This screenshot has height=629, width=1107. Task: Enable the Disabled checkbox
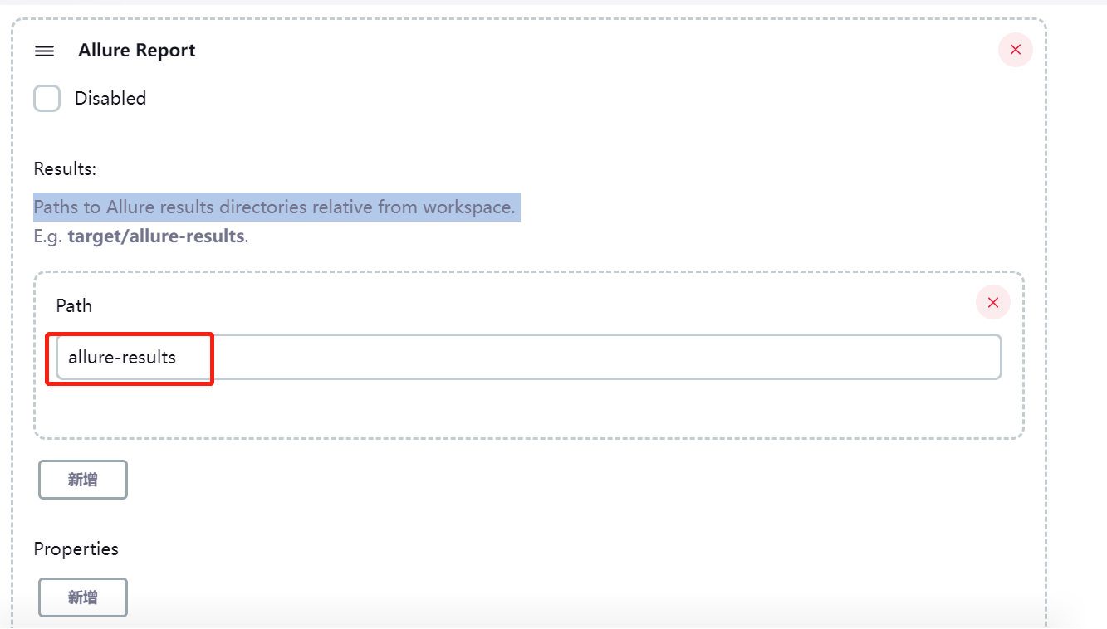click(x=47, y=99)
